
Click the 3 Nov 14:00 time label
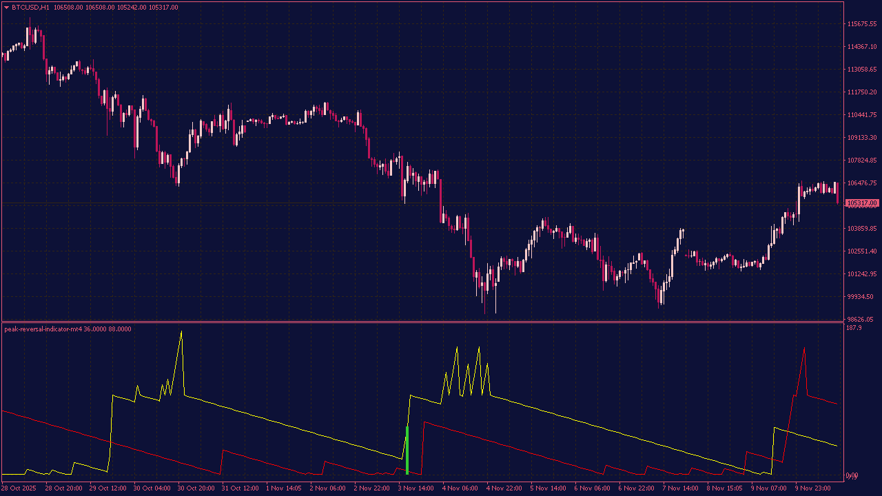[x=416, y=487]
